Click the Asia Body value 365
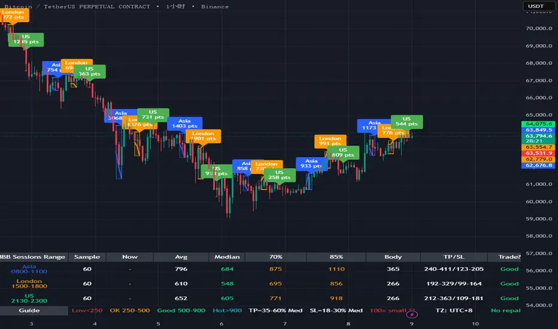 [393, 269]
